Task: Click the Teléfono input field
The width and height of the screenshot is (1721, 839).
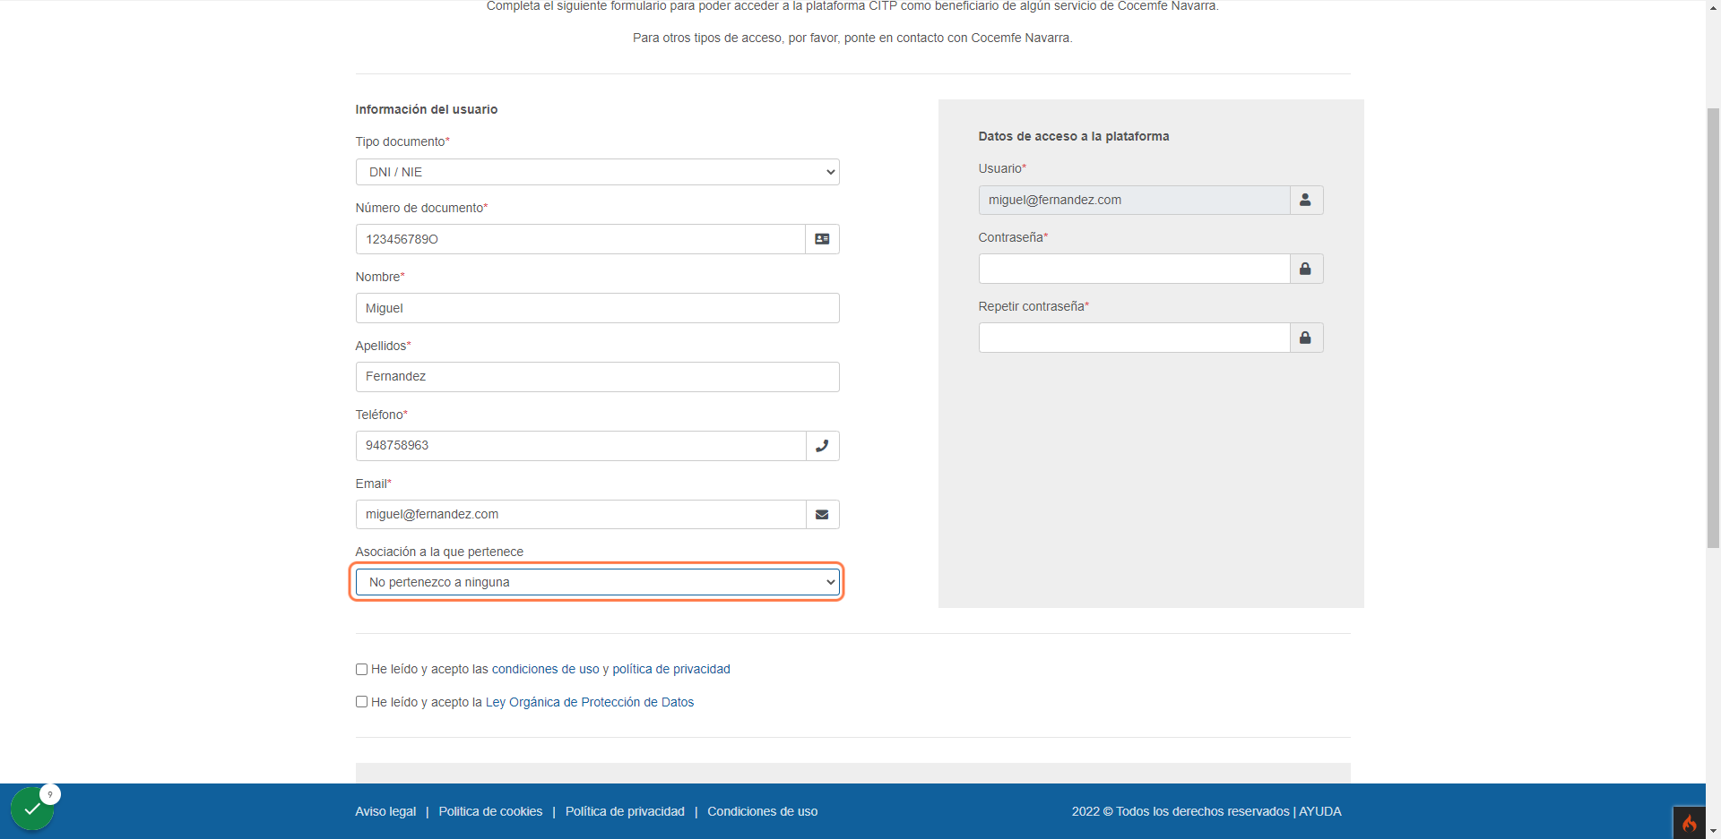Action: (581, 446)
